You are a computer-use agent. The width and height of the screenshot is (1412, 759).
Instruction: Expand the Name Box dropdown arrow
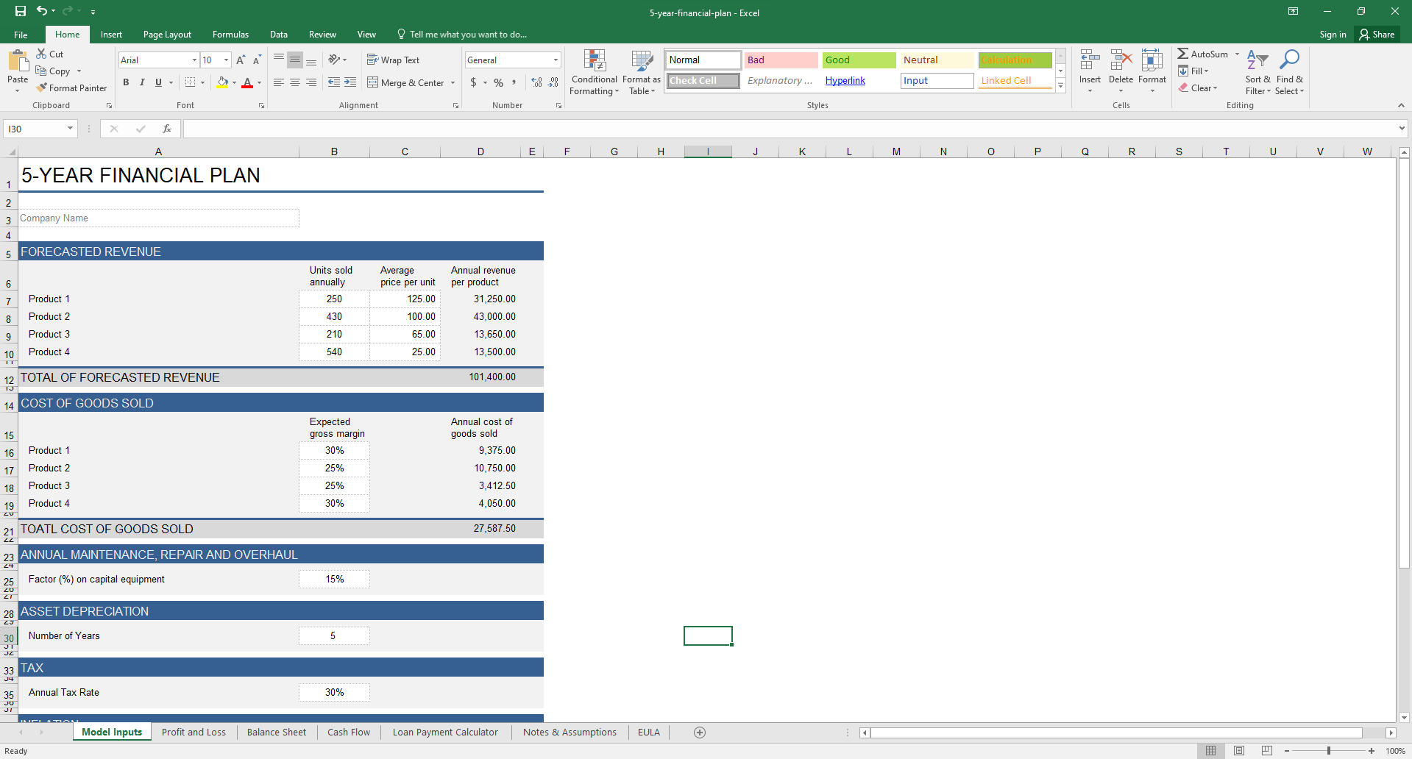[70, 129]
